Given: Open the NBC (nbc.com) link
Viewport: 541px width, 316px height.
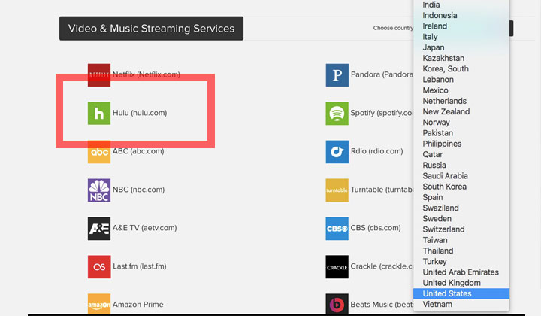Looking at the screenshot, I should [139, 190].
